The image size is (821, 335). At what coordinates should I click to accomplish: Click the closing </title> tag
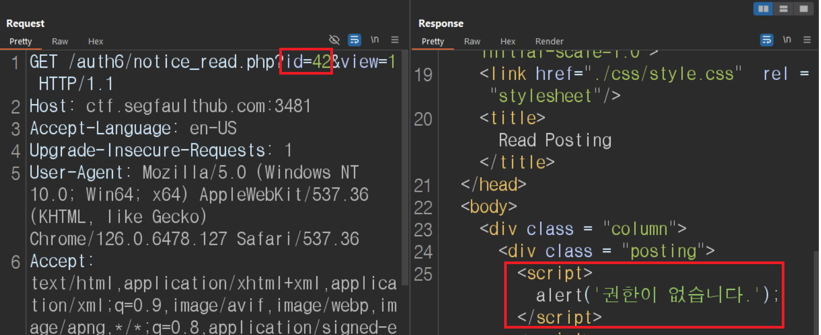[516, 162]
